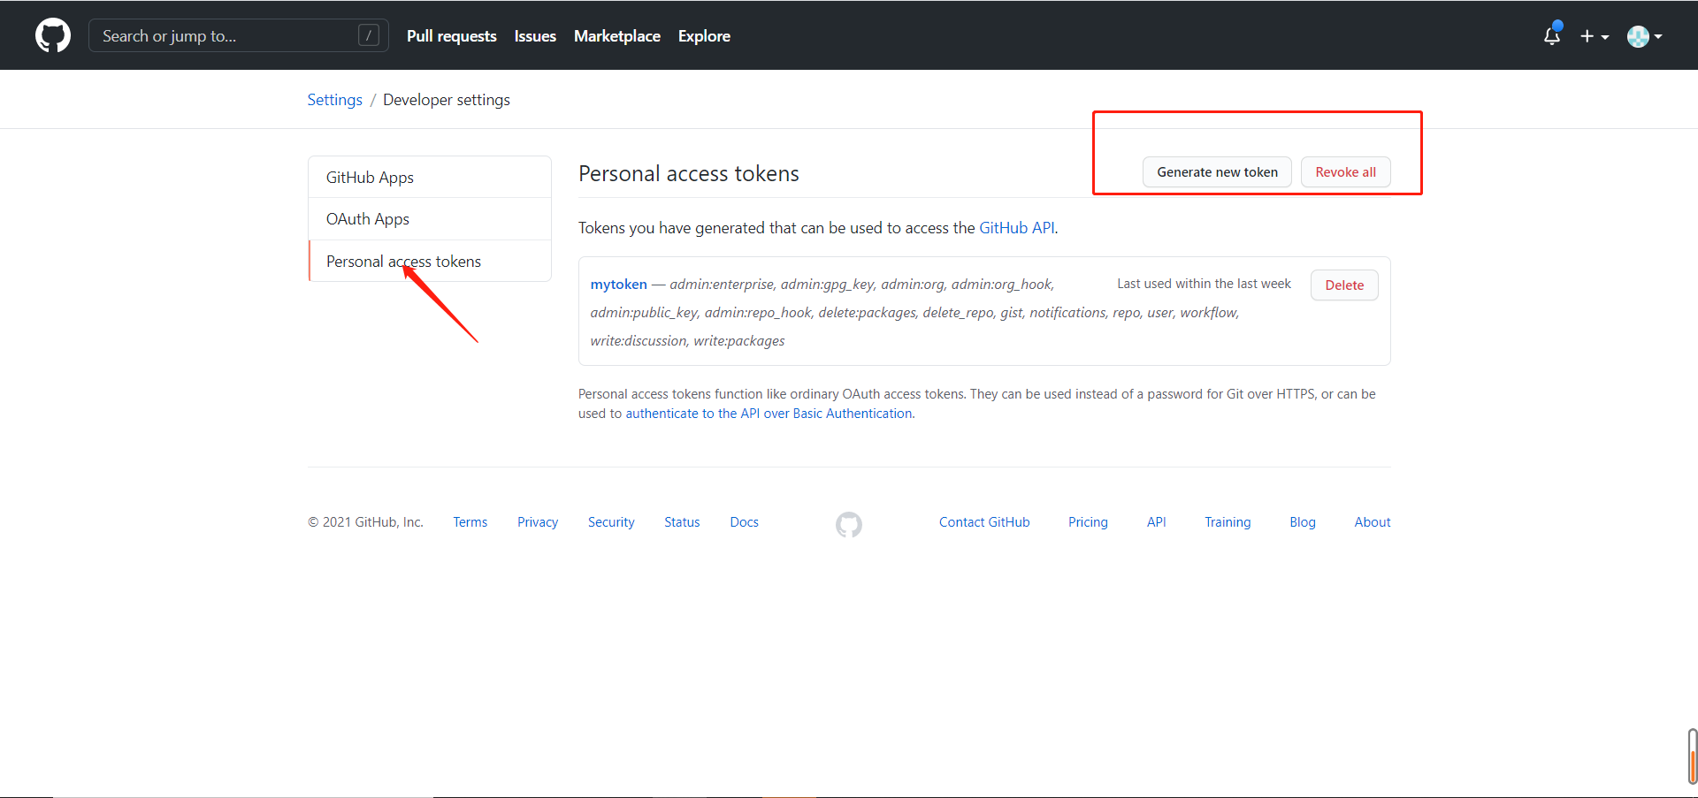The width and height of the screenshot is (1698, 798).
Task: Open the mytoken token link
Action: (619, 285)
